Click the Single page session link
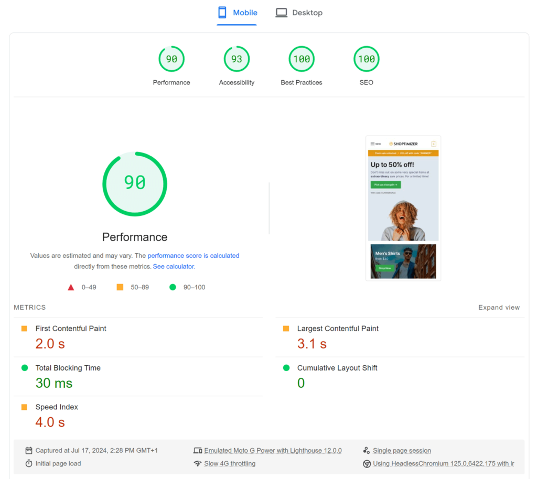537x479 pixels. 402,450
